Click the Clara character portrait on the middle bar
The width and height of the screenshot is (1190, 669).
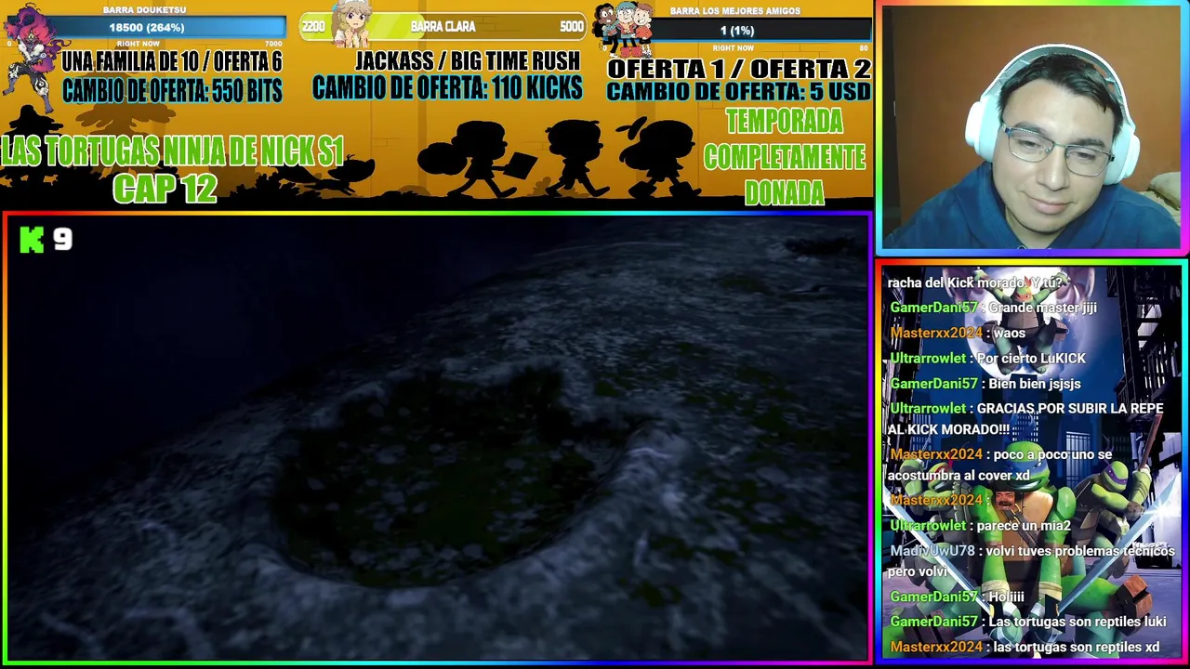point(352,25)
